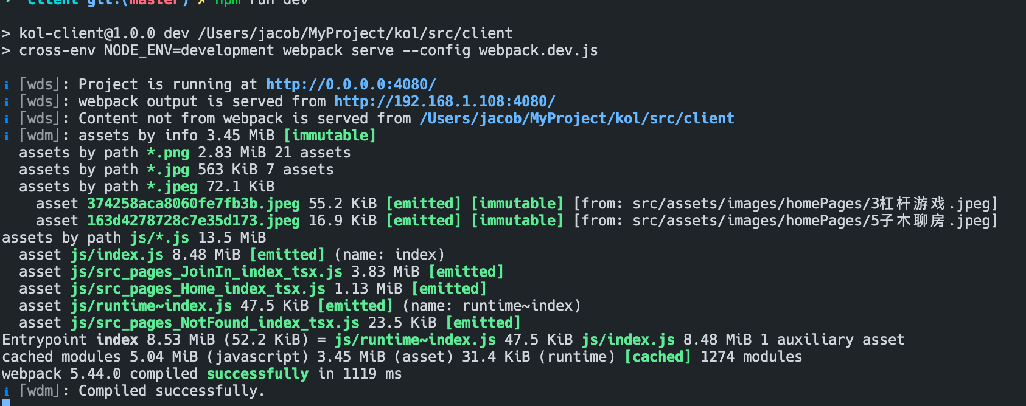Click the info icon beside "Project is running at"

(x=7, y=85)
